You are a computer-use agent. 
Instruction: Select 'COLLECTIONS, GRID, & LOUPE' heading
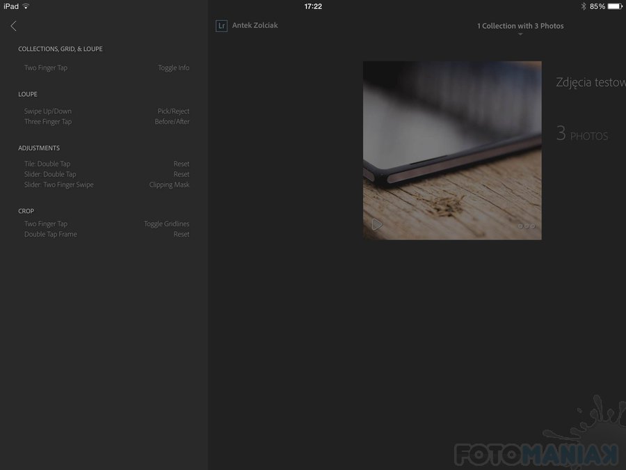click(61, 49)
